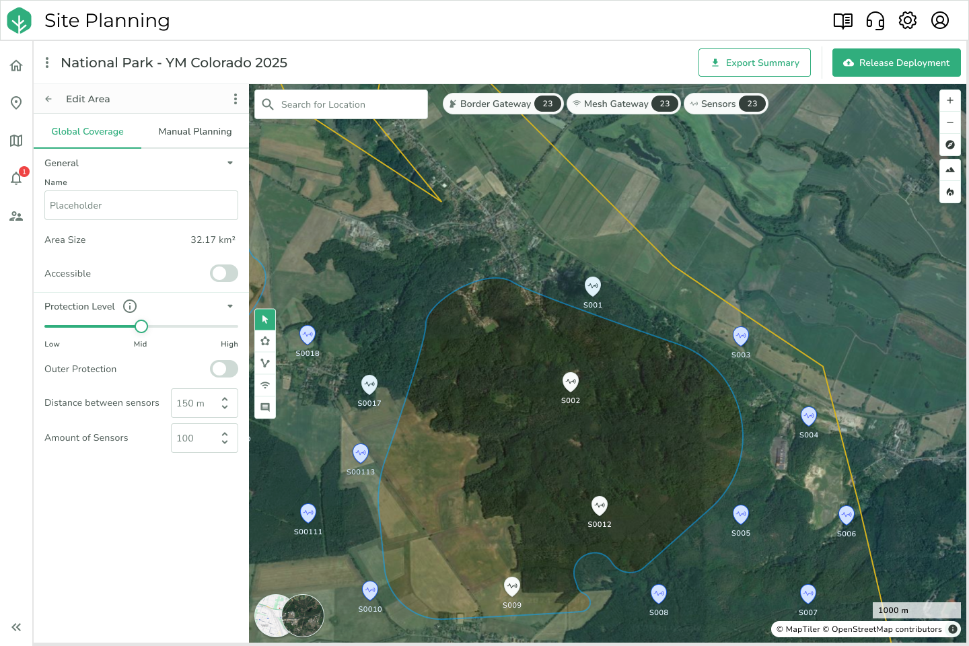Click the Search for Location field
The width and height of the screenshot is (969, 646).
[341, 104]
